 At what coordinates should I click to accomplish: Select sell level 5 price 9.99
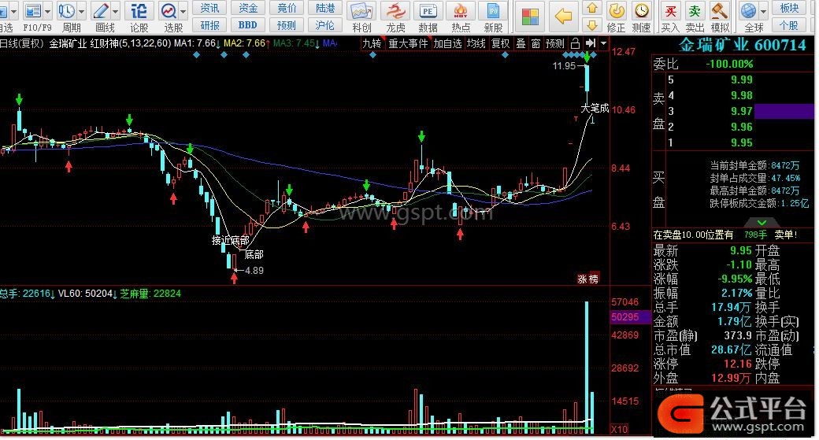[x=741, y=79]
